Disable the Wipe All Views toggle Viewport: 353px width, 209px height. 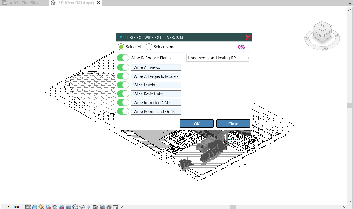(x=123, y=67)
